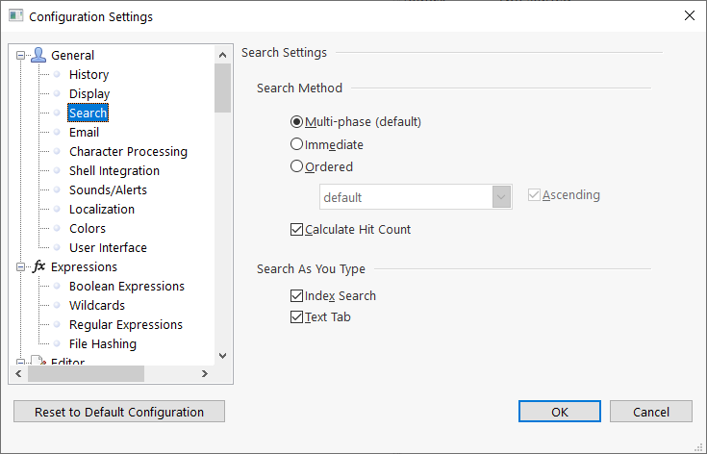
Task: Select the Expressions category label
Action: click(x=84, y=266)
